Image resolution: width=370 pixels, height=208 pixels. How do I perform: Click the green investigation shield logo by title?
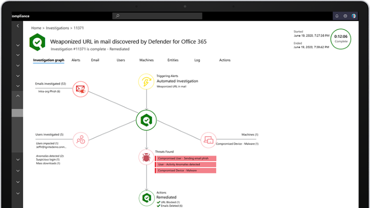[37, 42]
